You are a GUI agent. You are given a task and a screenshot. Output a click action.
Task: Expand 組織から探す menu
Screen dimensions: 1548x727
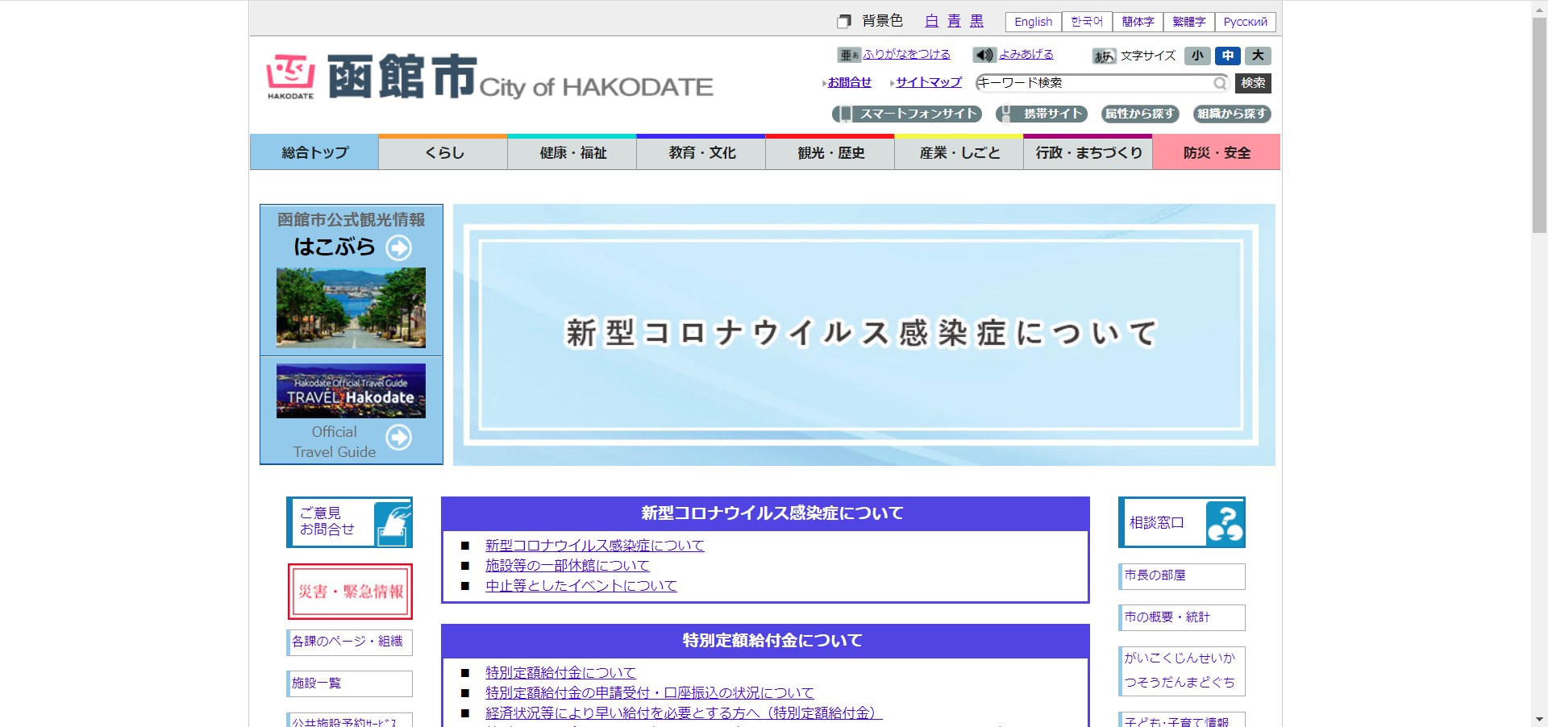(x=1231, y=114)
